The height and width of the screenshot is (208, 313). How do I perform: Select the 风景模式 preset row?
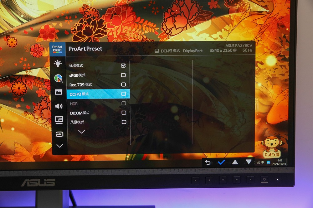pos(99,122)
